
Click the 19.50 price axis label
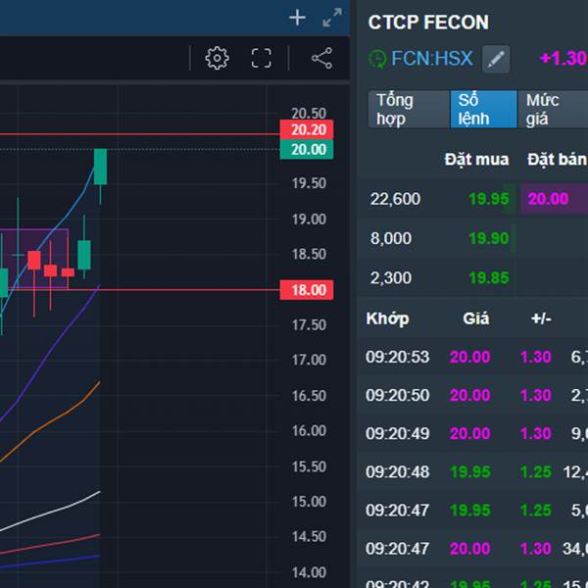[309, 183]
